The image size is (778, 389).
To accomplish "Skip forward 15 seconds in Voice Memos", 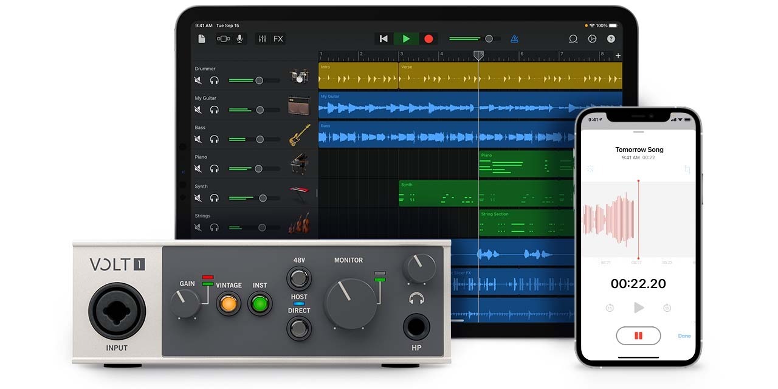I will 667,307.
